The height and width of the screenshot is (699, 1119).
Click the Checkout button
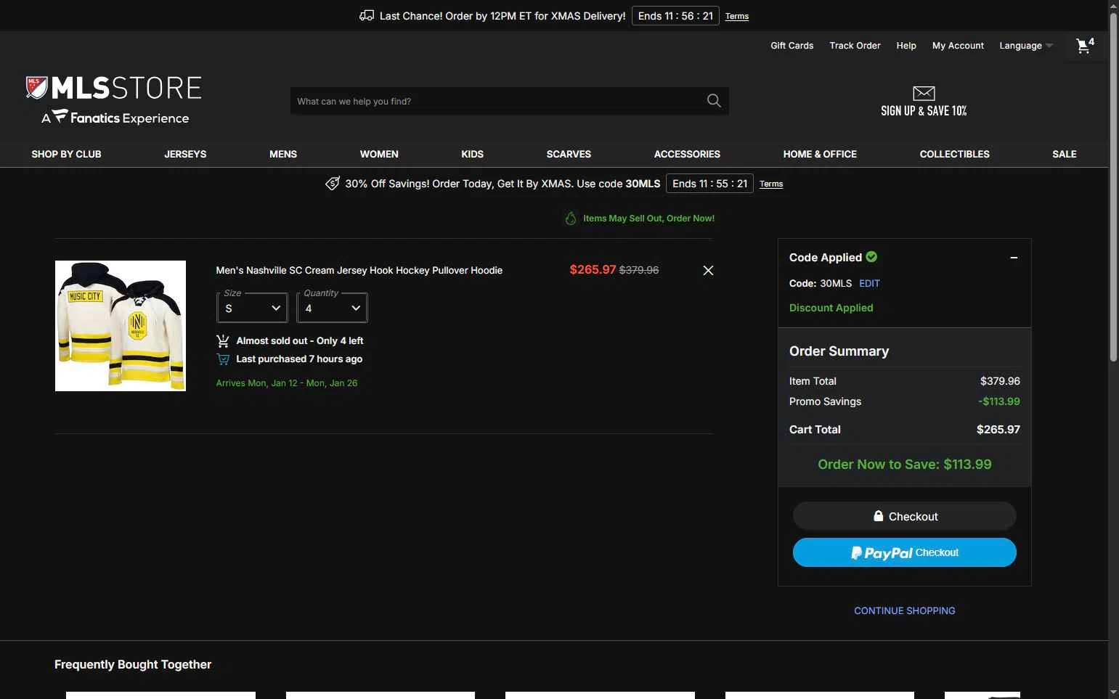click(905, 516)
